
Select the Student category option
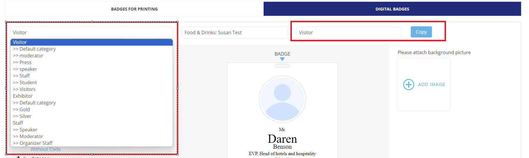tap(28, 83)
